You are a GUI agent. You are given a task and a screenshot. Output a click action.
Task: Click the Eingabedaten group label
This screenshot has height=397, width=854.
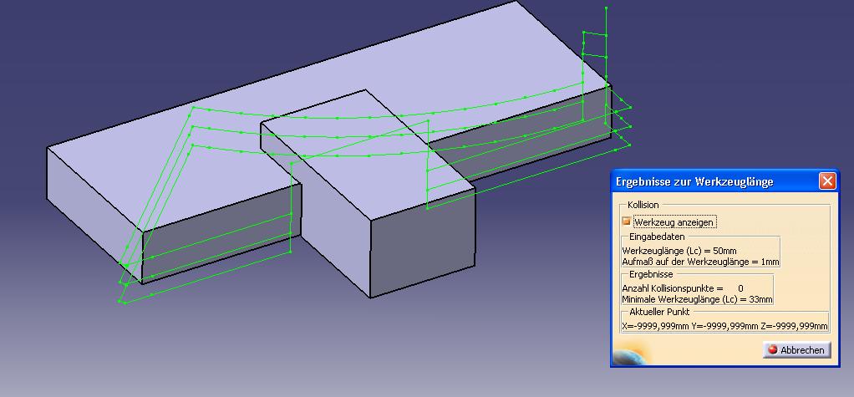[x=657, y=237]
